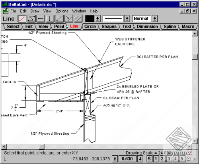Open the View menu
Screen dimensions: 199x164
point(47,11)
